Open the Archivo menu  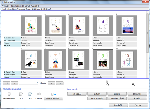6,6
